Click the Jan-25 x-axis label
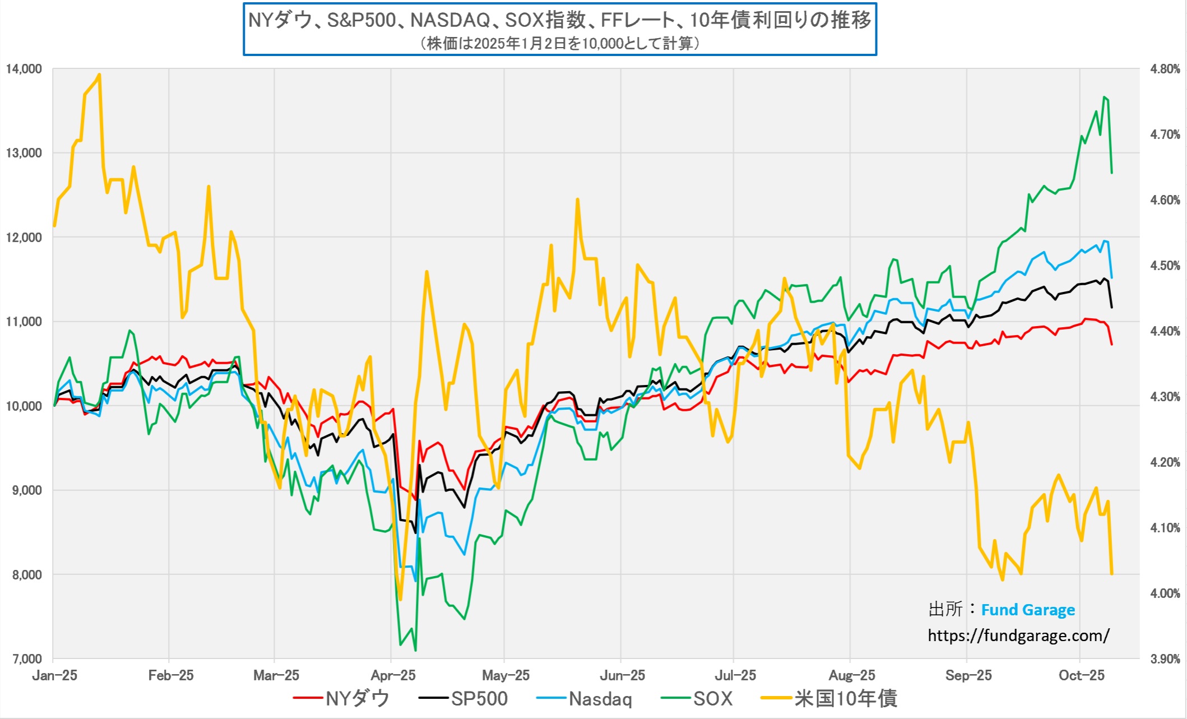1187x719 pixels. click(x=54, y=675)
